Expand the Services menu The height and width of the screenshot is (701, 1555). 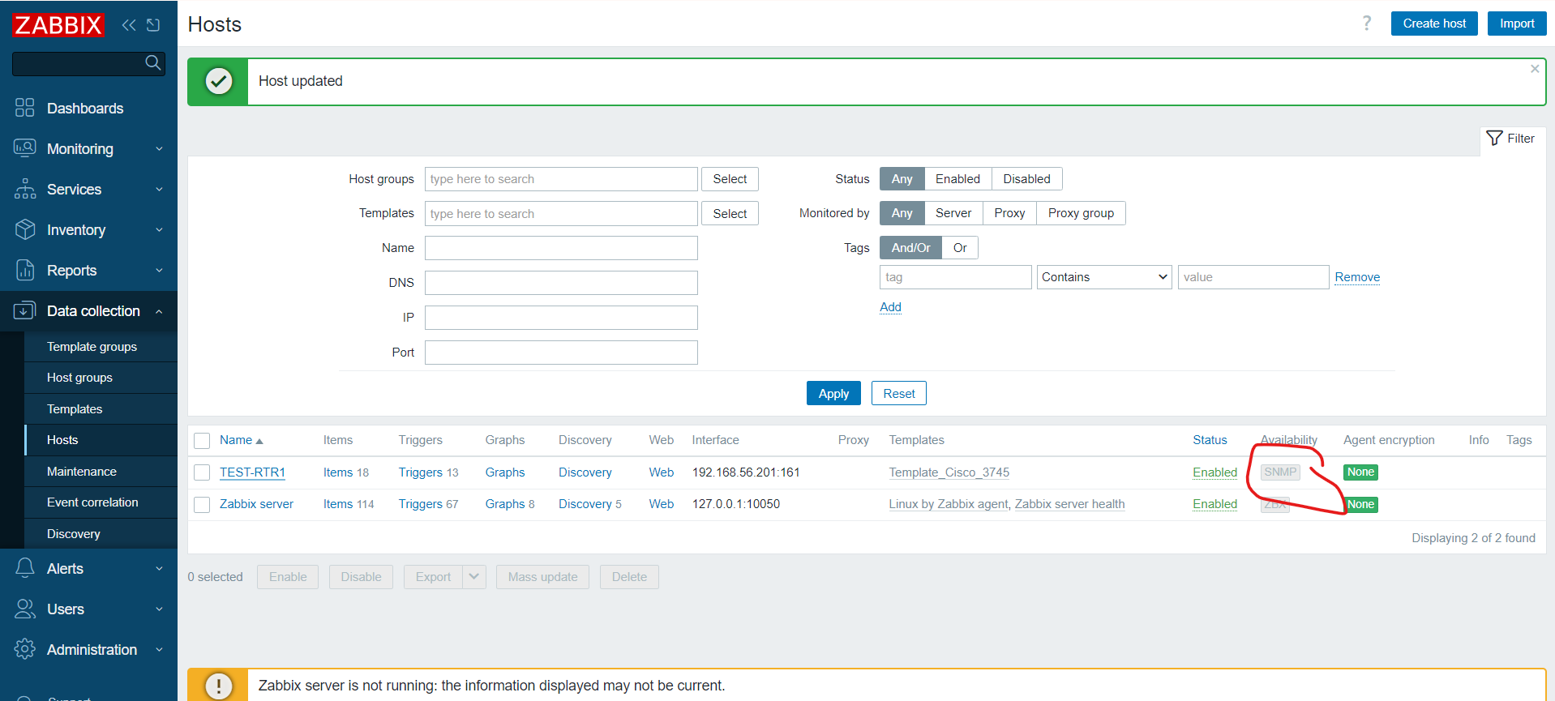coord(88,190)
